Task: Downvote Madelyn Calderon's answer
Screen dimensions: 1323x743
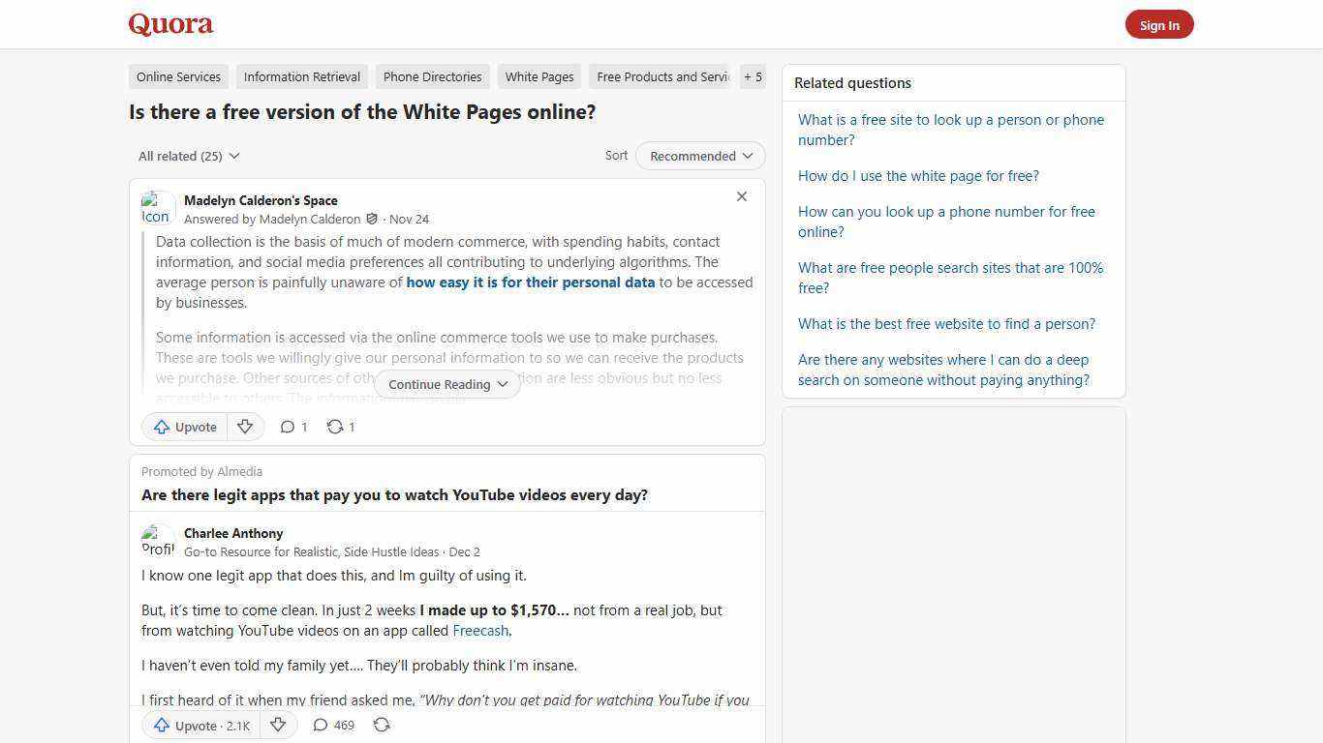Action: [x=245, y=427]
